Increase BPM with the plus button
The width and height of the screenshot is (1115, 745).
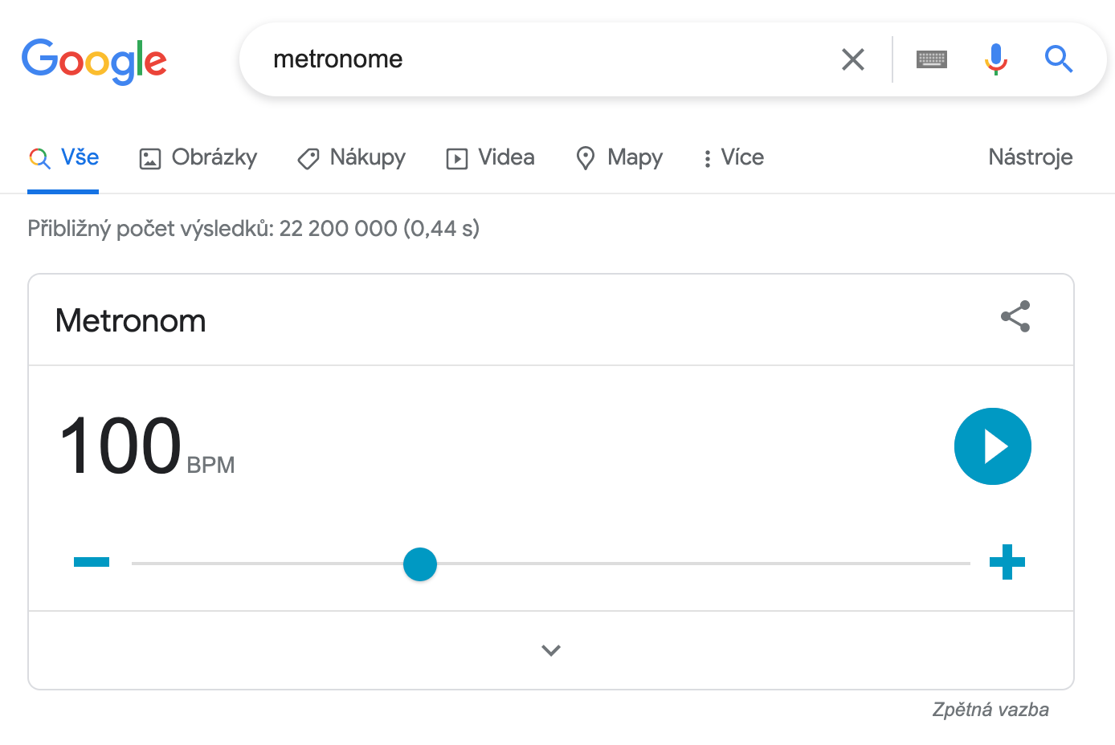pyautogui.click(x=1007, y=562)
